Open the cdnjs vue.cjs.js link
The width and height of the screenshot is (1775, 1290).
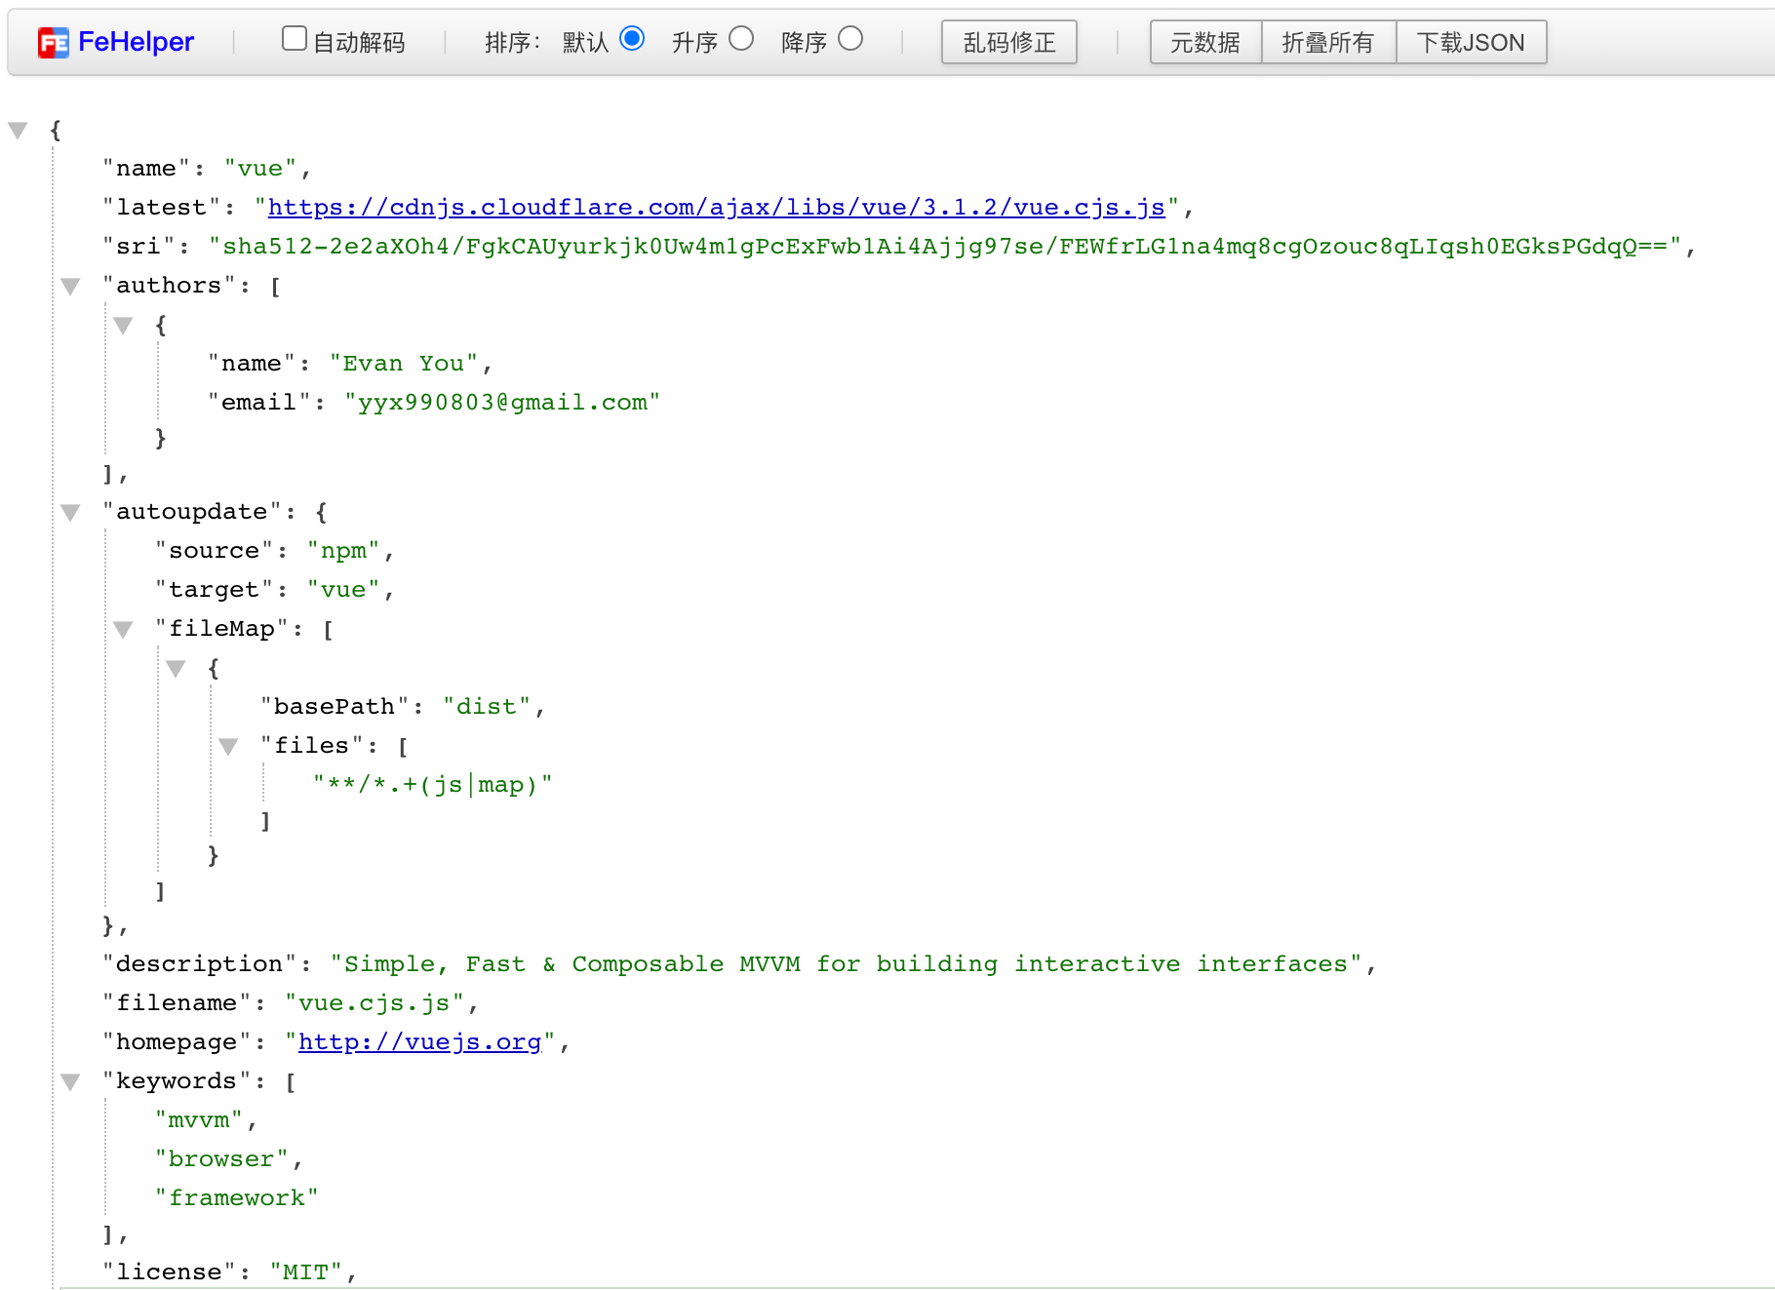pos(716,208)
